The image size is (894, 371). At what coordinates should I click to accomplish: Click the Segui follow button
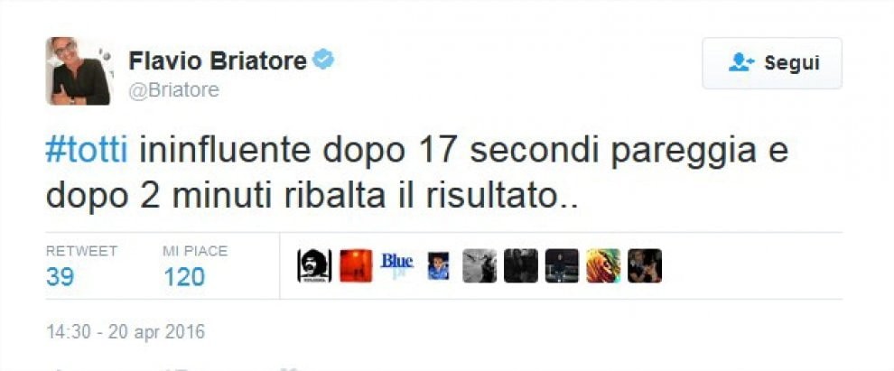(772, 63)
